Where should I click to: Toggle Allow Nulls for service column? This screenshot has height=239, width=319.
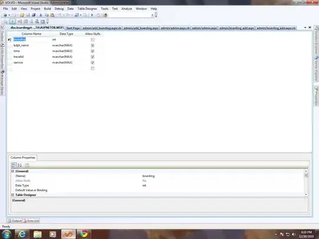(x=93, y=63)
